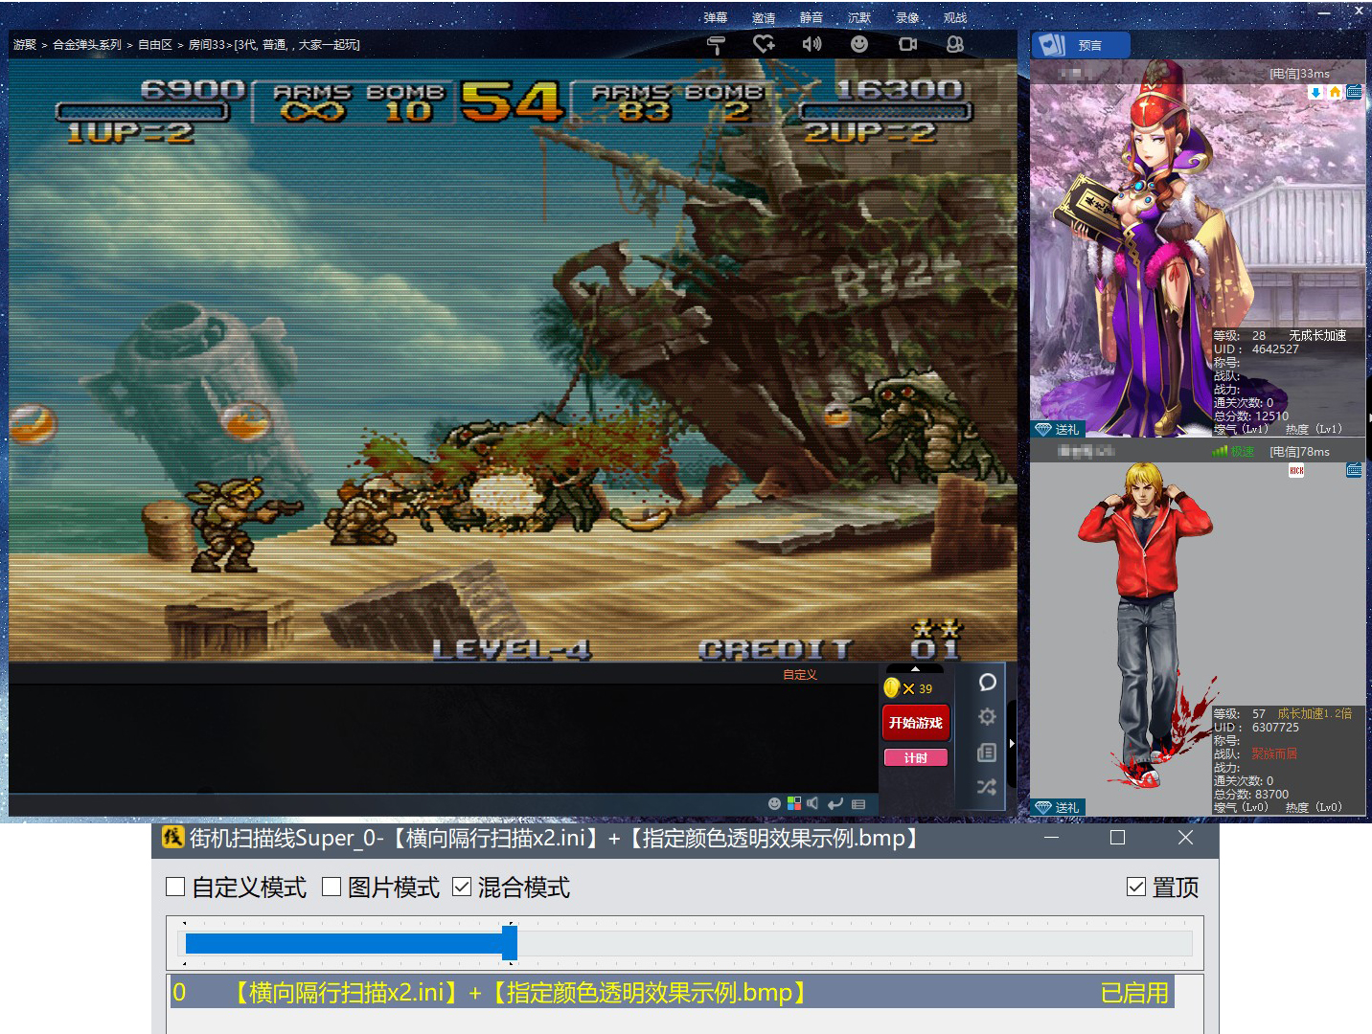Click the chat bar speaker icon

point(812,804)
